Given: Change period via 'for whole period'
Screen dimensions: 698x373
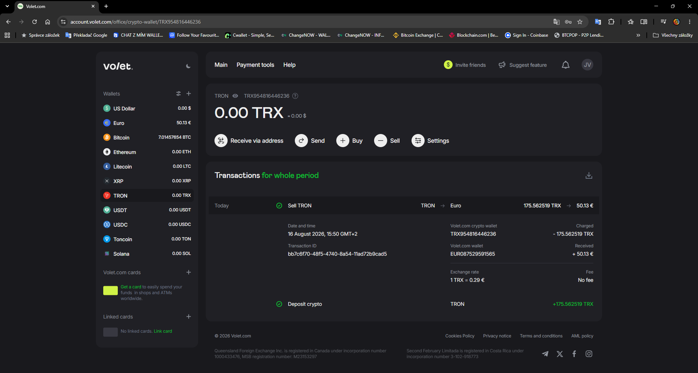Looking at the screenshot, I should point(290,175).
